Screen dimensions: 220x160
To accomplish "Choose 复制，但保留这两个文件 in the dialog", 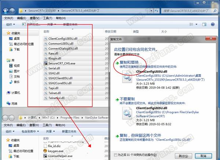I will tap(140, 135).
